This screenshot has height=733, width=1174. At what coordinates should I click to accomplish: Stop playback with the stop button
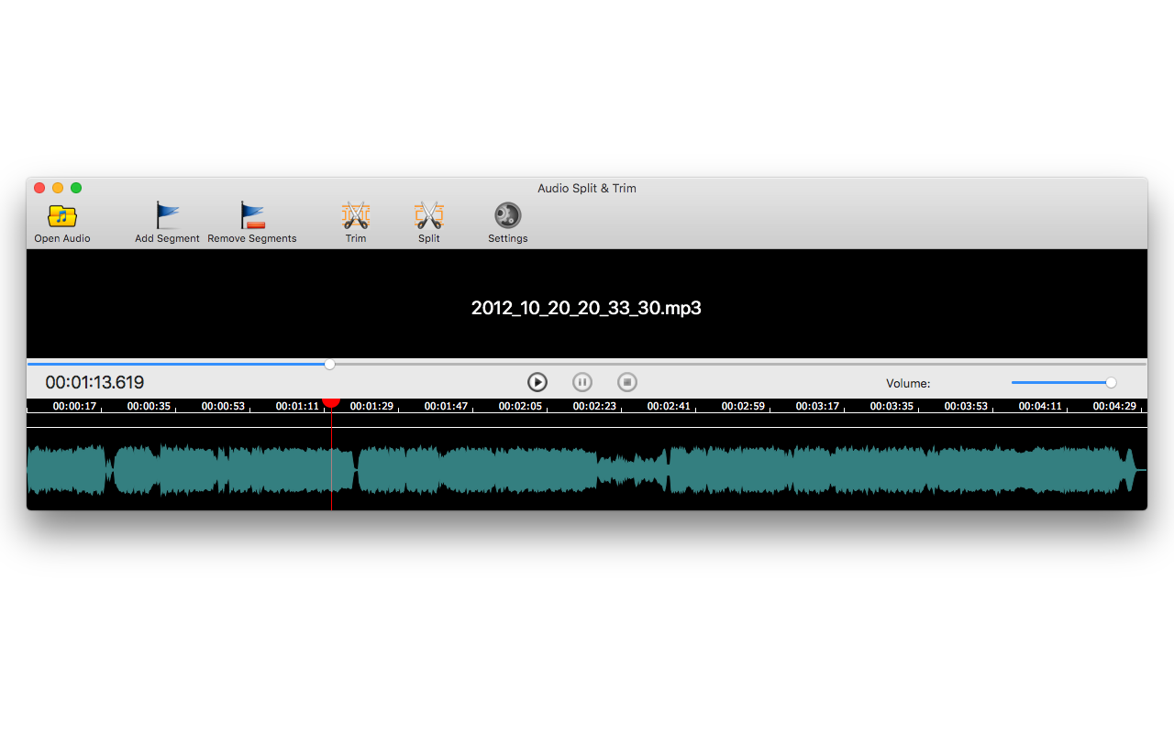coord(627,382)
